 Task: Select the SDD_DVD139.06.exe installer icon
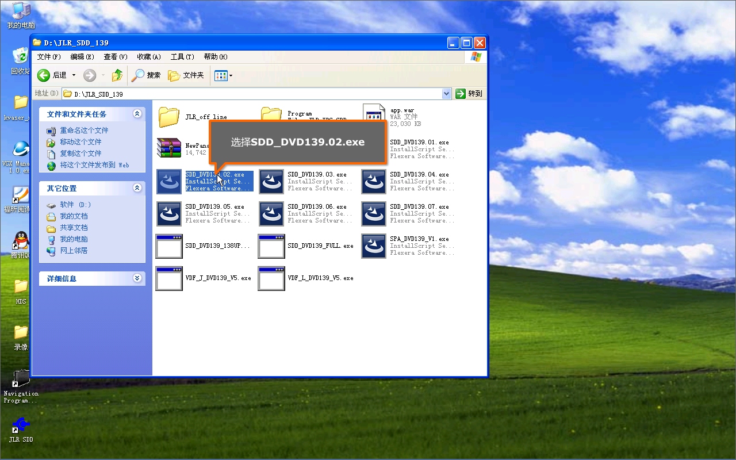[x=271, y=214]
